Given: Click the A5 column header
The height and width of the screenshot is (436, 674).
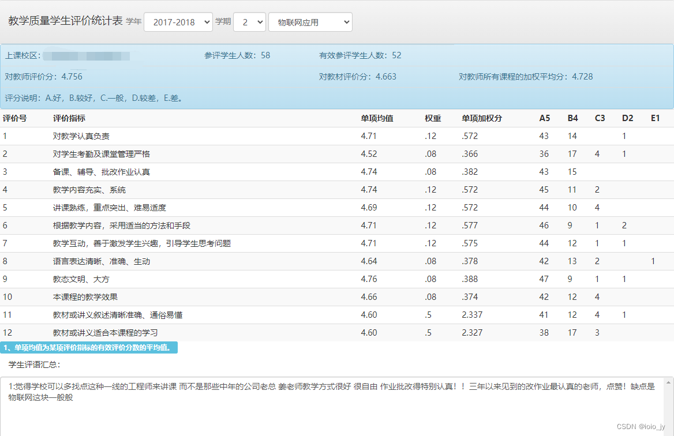Looking at the screenshot, I should pyautogui.click(x=545, y=118).
